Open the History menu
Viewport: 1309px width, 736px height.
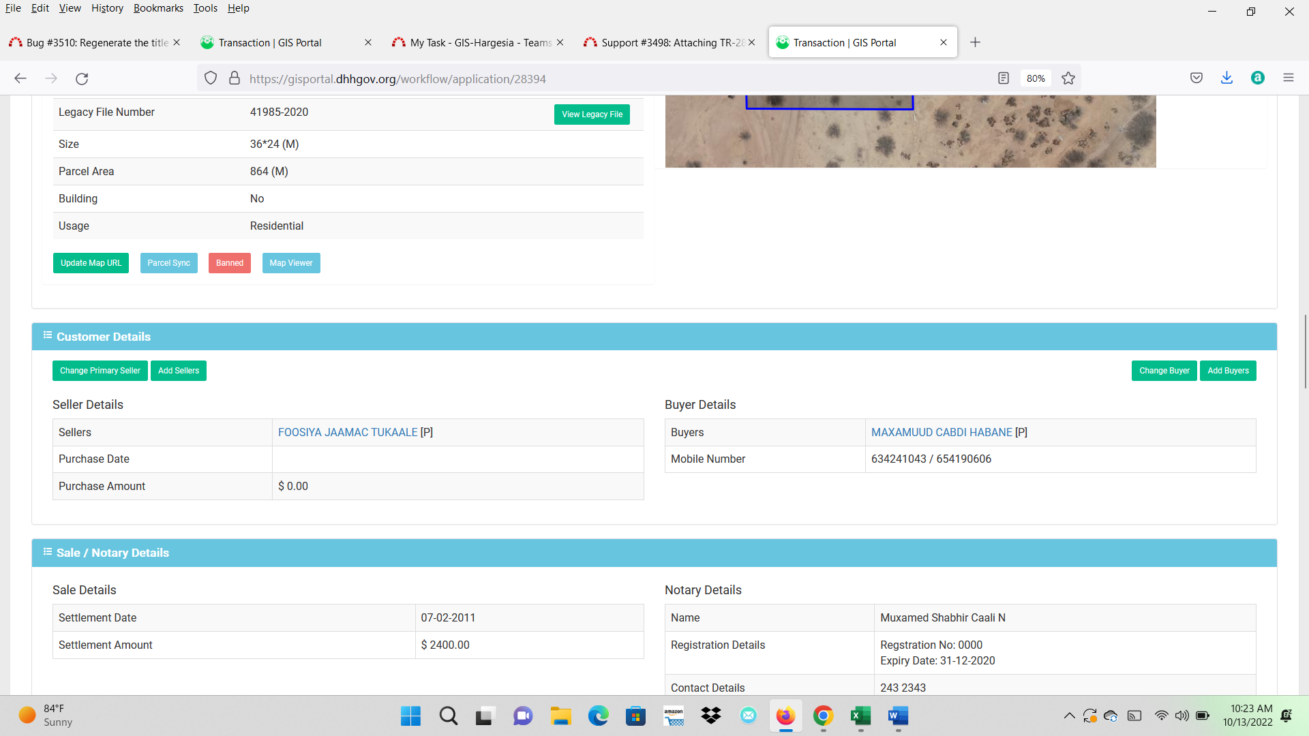pos(107,8)
